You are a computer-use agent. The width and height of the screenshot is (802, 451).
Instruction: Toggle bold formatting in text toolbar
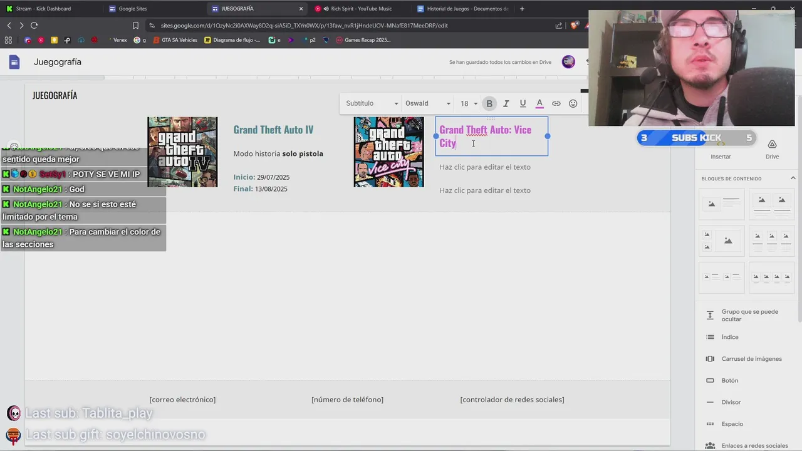click(x=489, y=103)
